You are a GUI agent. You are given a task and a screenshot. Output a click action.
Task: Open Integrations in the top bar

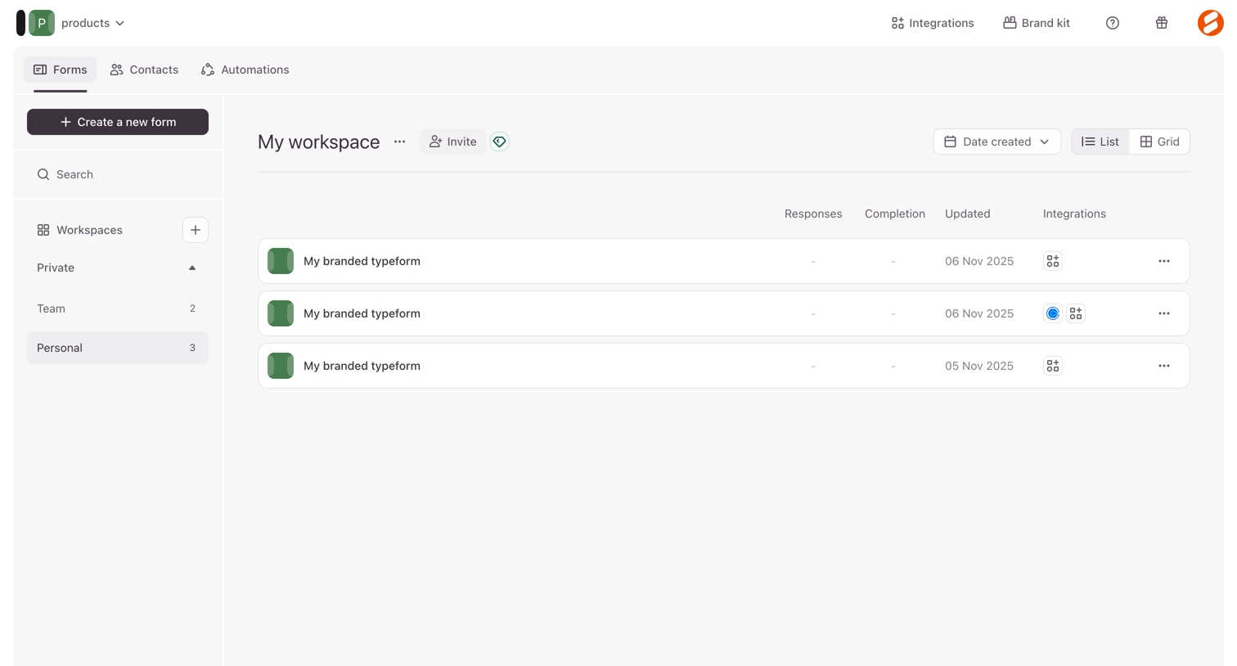pos(932,23)
